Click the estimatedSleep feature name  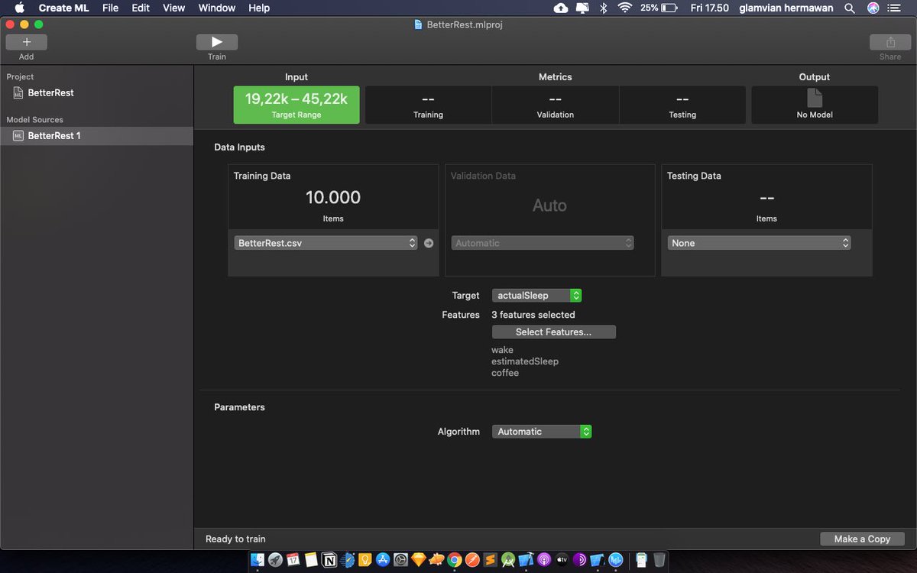pyautogui.click(x=525, y=361)
